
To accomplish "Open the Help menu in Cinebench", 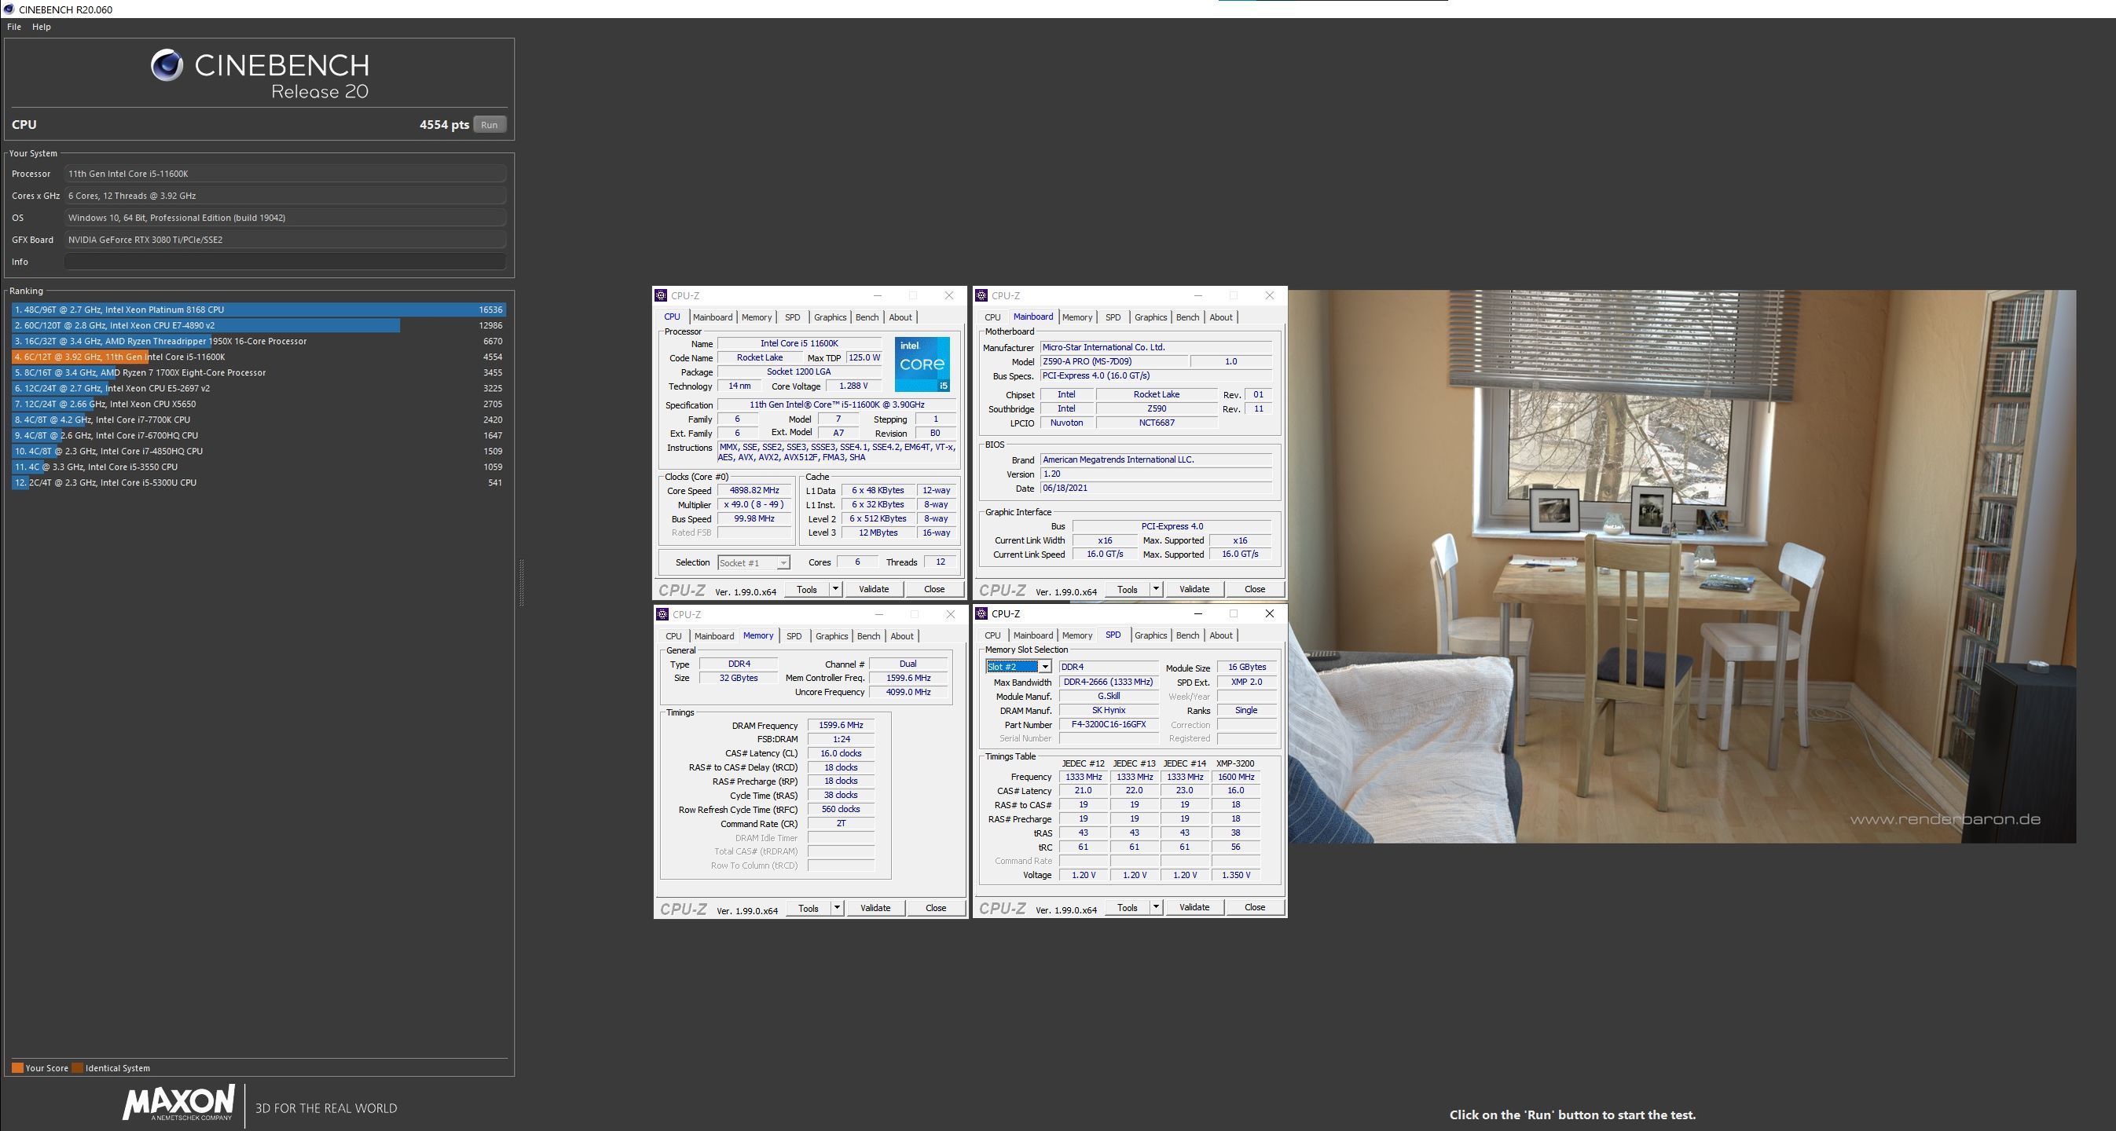I will [x=41, y=27].
